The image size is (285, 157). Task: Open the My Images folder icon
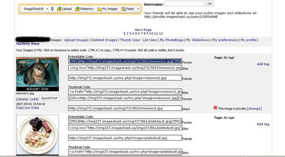(100, 9)
